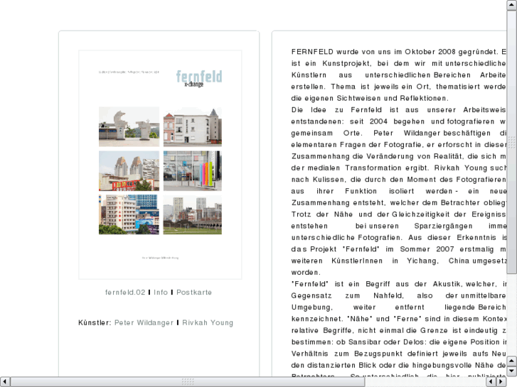Click the fernfeld x-change logo

(x=199, y=78)
